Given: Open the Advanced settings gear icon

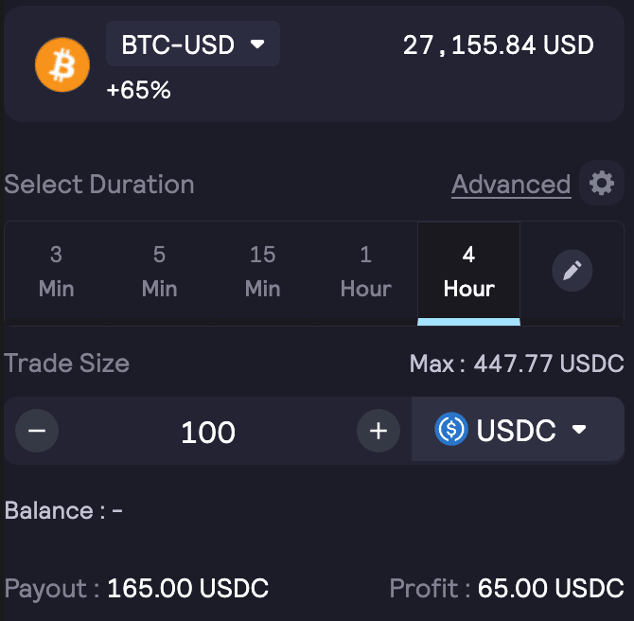Looking at the screenshot, I should click(x=602, y=183).
